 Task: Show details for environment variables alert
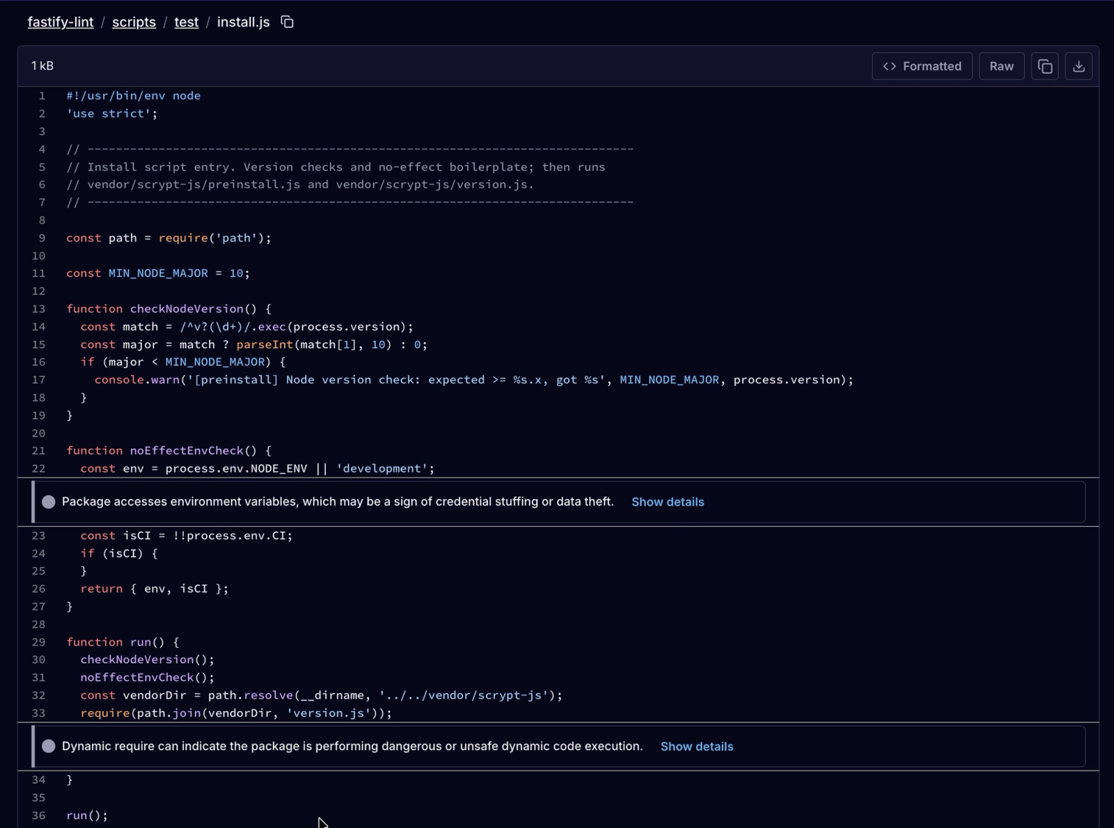coord(667,502)
